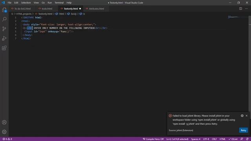Viewport: 251px width, 141px height.
Task: Open the Explorer view in activity bar
Action: tap(4, 10)
